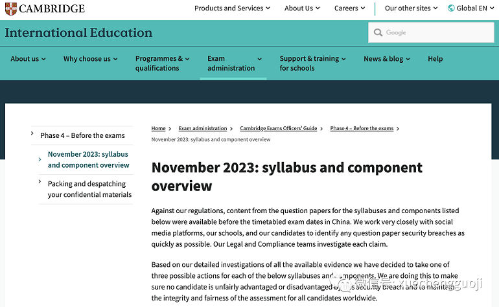Open the Why choose us menu
Viewport: 499px width, 307px height.
90,59
